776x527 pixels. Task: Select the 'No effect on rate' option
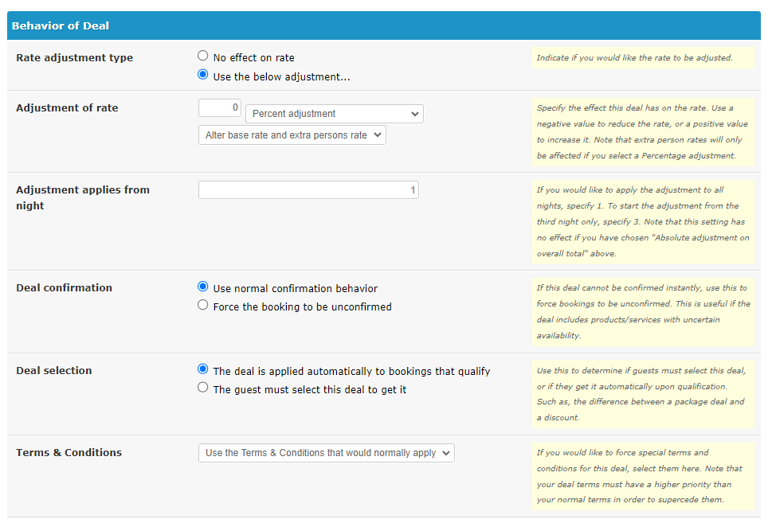(x=203, y=56)
